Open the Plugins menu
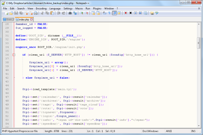This screenshot has width=203, height=135. (x=97, y=8)
